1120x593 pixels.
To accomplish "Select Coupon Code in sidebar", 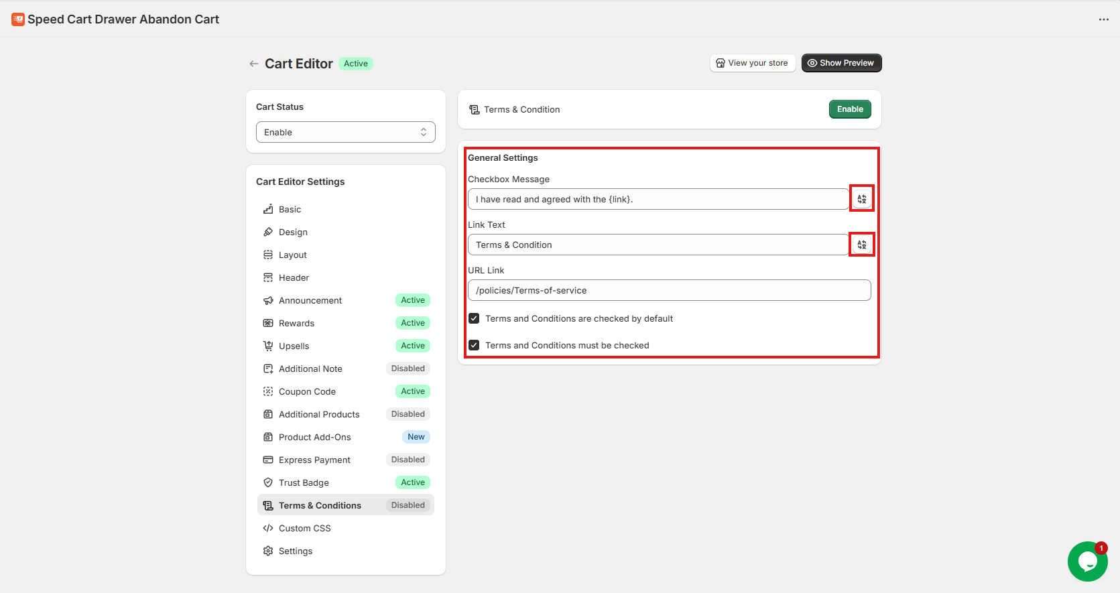I will 307,392.
